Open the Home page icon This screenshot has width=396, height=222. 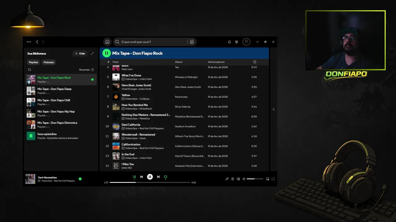click(x=107, y=42)
